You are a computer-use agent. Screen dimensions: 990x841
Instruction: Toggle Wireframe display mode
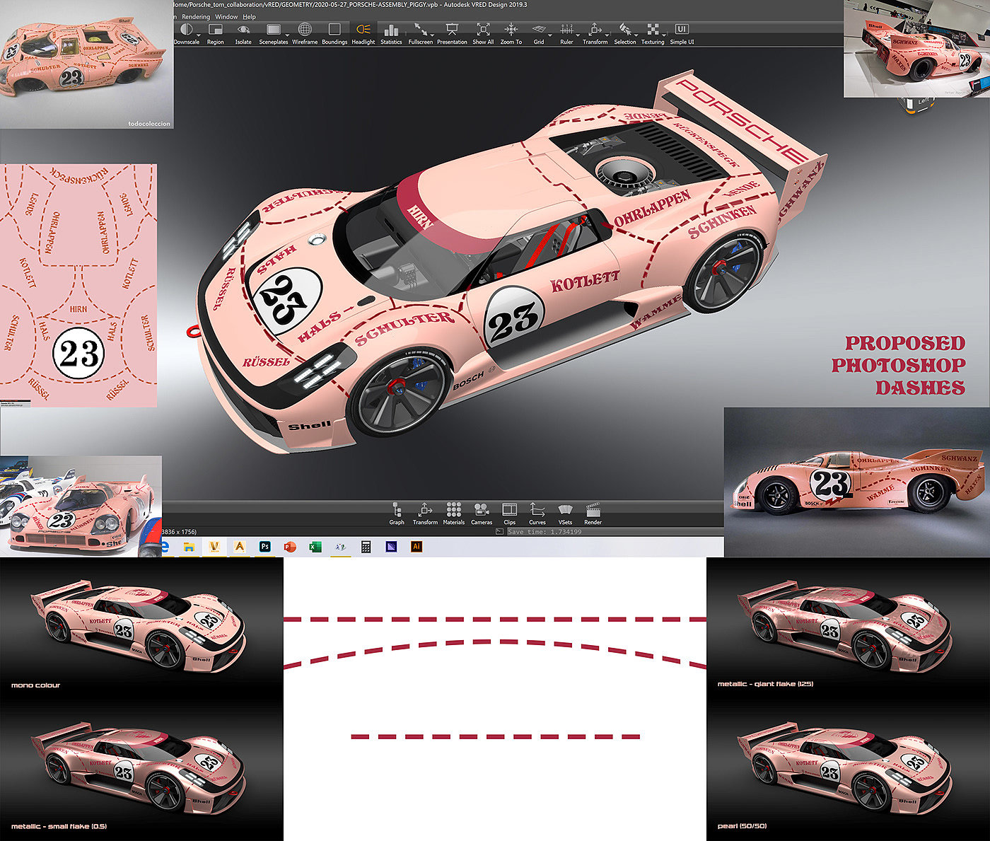[x=305, y=30]
